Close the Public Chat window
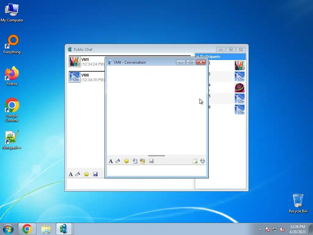313x235 pixels. pyautogui.click(x=241, y=49)
